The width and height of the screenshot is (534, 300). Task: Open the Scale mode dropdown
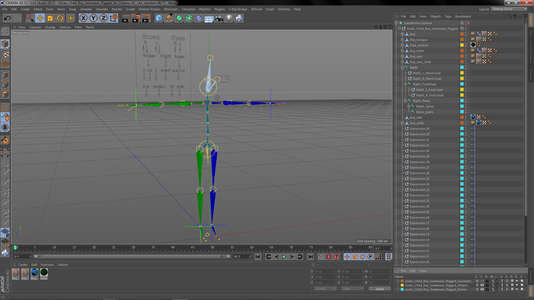click(x=352, y=289)
